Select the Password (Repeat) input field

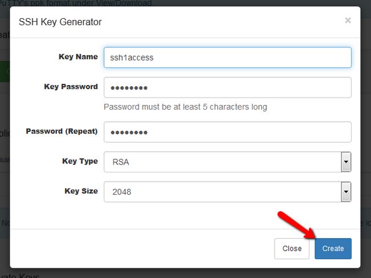click(x=227, y=132)
